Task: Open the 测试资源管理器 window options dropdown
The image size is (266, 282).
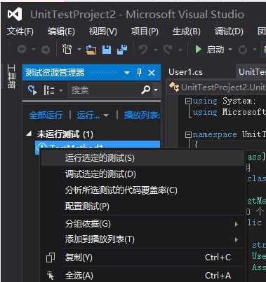Action: [x=127, y=73]
